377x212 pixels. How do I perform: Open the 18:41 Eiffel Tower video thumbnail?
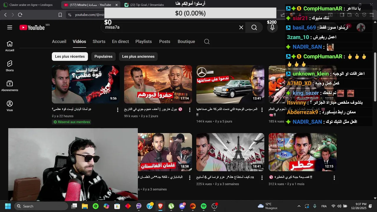tap(230, 152)
